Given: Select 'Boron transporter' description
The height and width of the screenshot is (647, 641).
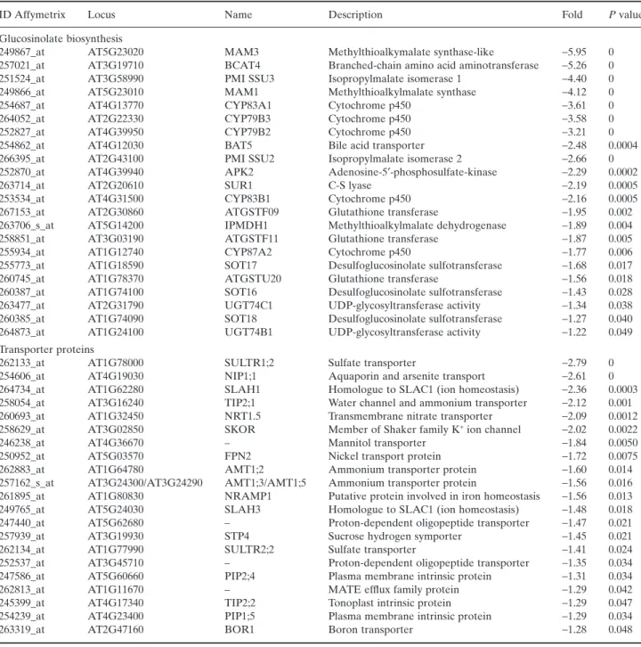Looking at the screenshot, I should coord(370,630).
